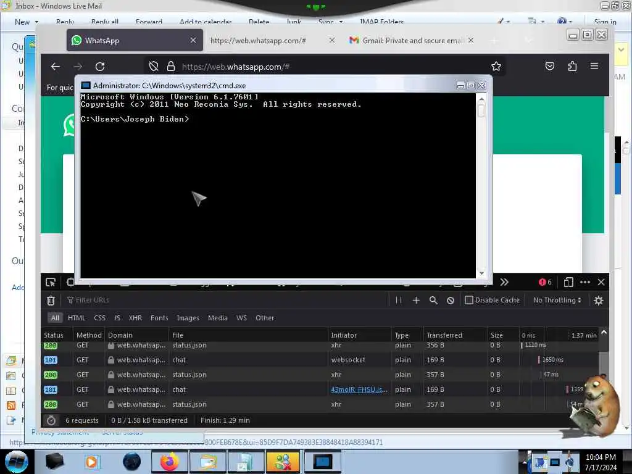Open Pocket save icon

coord(550,66)
